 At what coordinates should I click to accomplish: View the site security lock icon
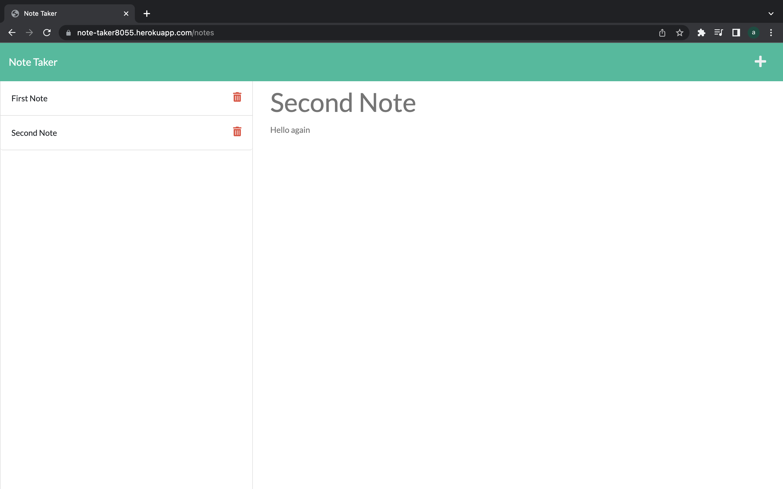pyautogui.click(x=68, y=32)
